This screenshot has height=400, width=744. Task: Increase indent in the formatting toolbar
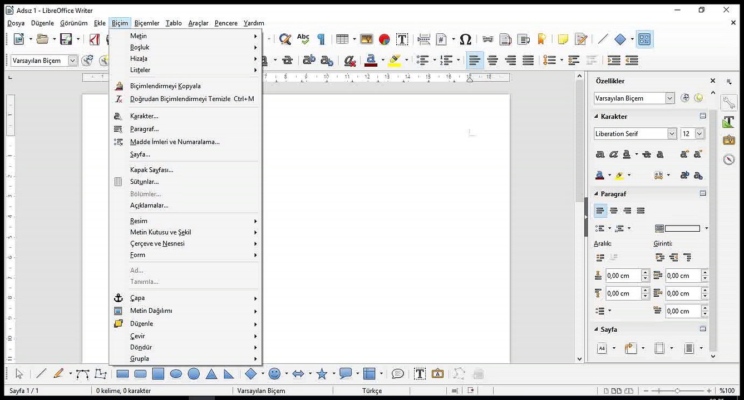[x=614, y=60]
